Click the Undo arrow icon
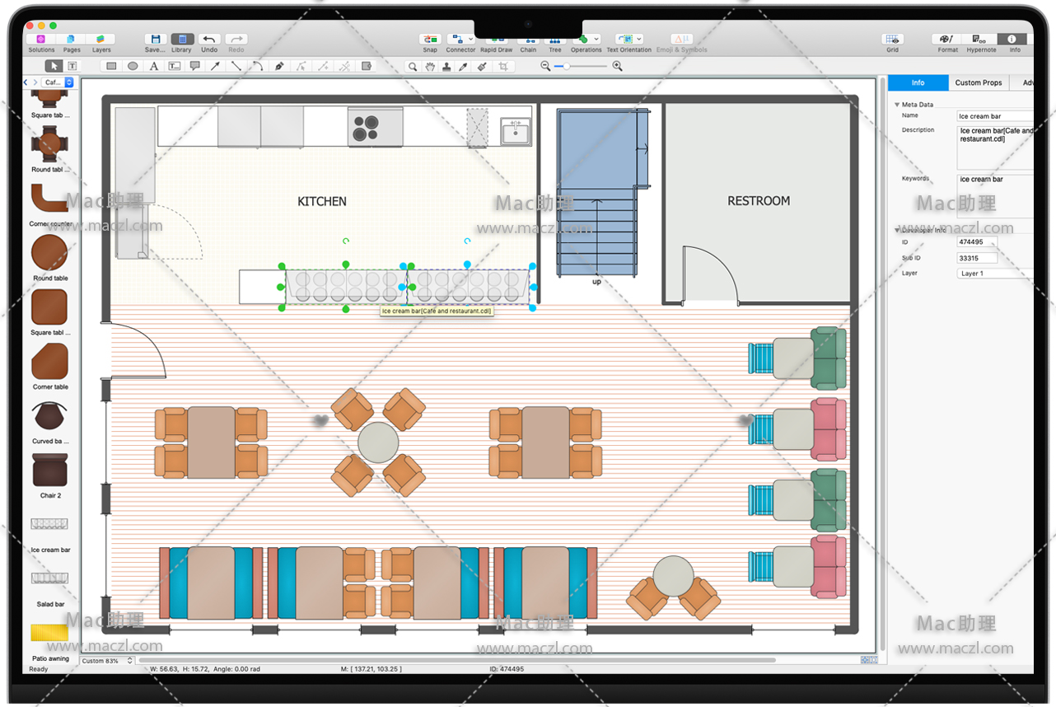This screenshot has width=1056, height=707. click(x=209, y=40)
